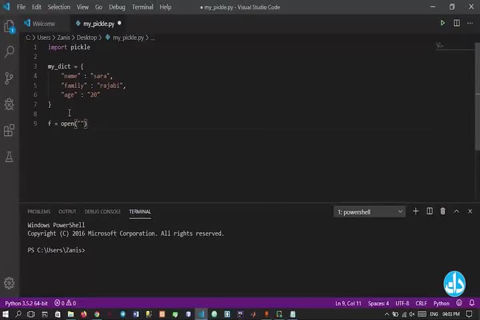The image size is (480, 320).
Task: Open the Terminal menu in menu bar
Action: (142, 7)
